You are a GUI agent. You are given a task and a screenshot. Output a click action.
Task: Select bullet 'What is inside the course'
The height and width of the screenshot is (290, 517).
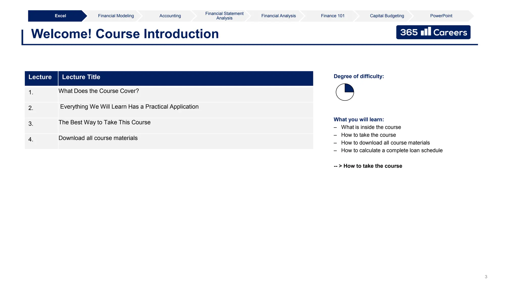[371, 127]
